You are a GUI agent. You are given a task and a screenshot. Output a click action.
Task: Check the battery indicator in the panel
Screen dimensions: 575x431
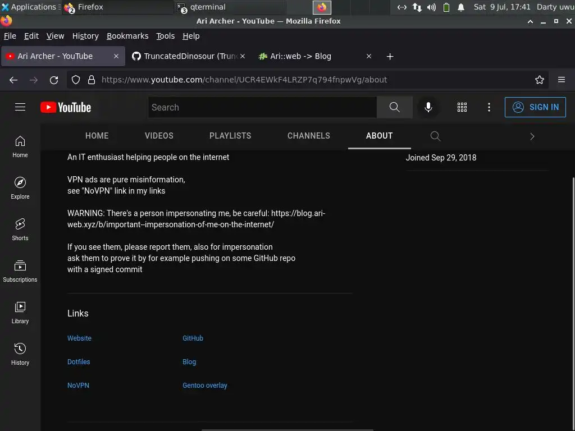[x=446, y=7]
